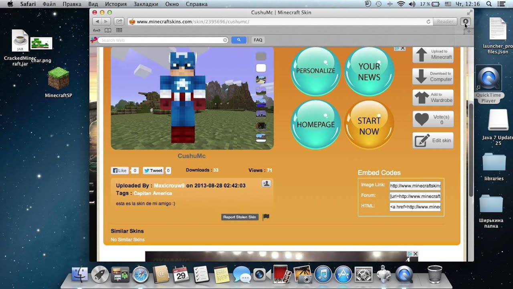Click the Capitan America tag link
Screen dimensions: 513x289
(153, 193)
